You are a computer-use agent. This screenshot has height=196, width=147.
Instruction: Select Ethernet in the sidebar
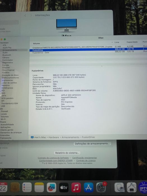pos(6,67)
